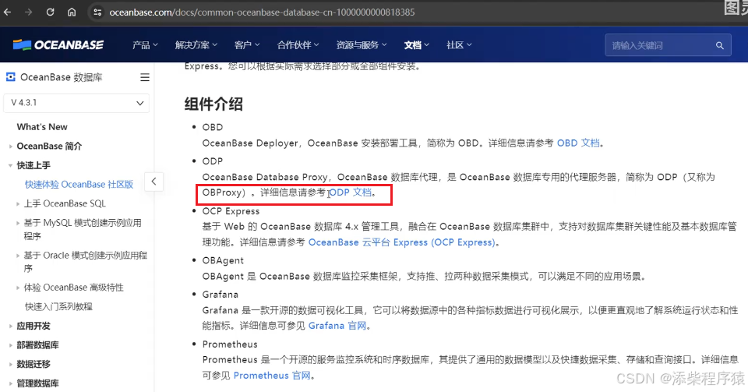Click the OBAgent bullet item text
Viewport: 748px width, 392px height.
pyautogui.click(x=223, y=261)
